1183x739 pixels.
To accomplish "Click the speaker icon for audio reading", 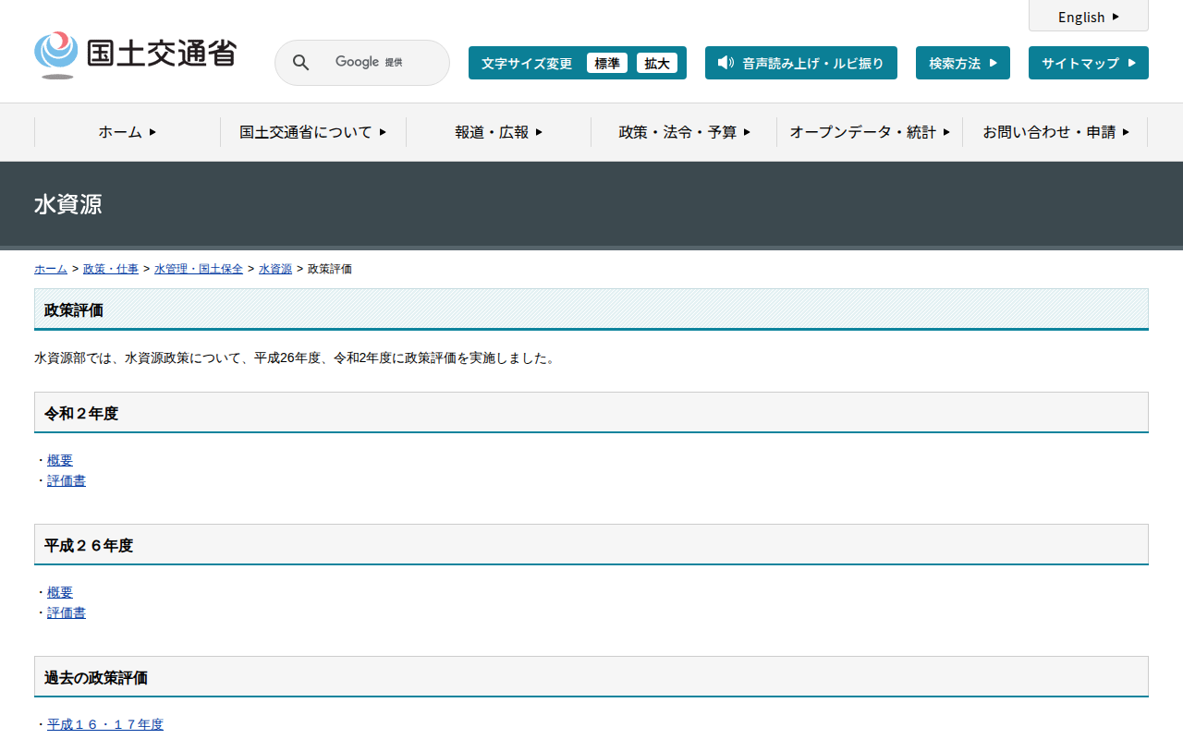I will (x=726, y=63).
